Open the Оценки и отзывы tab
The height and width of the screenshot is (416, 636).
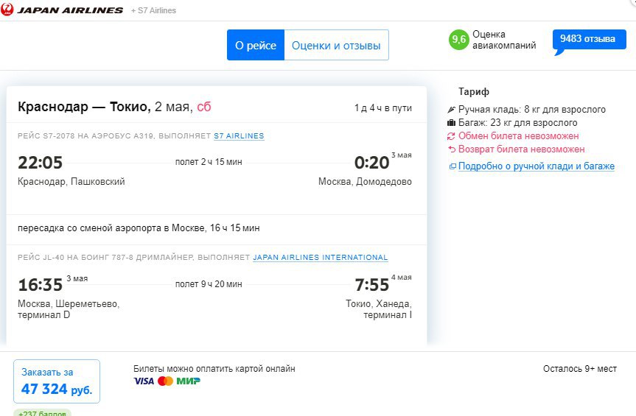tap(336, 45)
